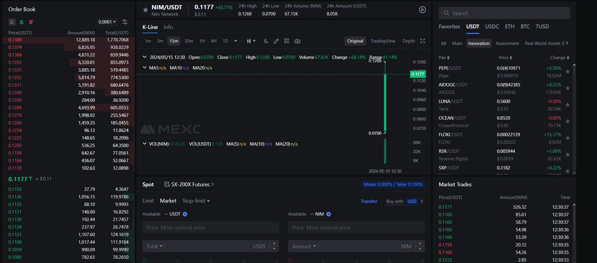Click the USD button beside Buy with
Viewport: 597px width, 263px height.
point(412,201)
